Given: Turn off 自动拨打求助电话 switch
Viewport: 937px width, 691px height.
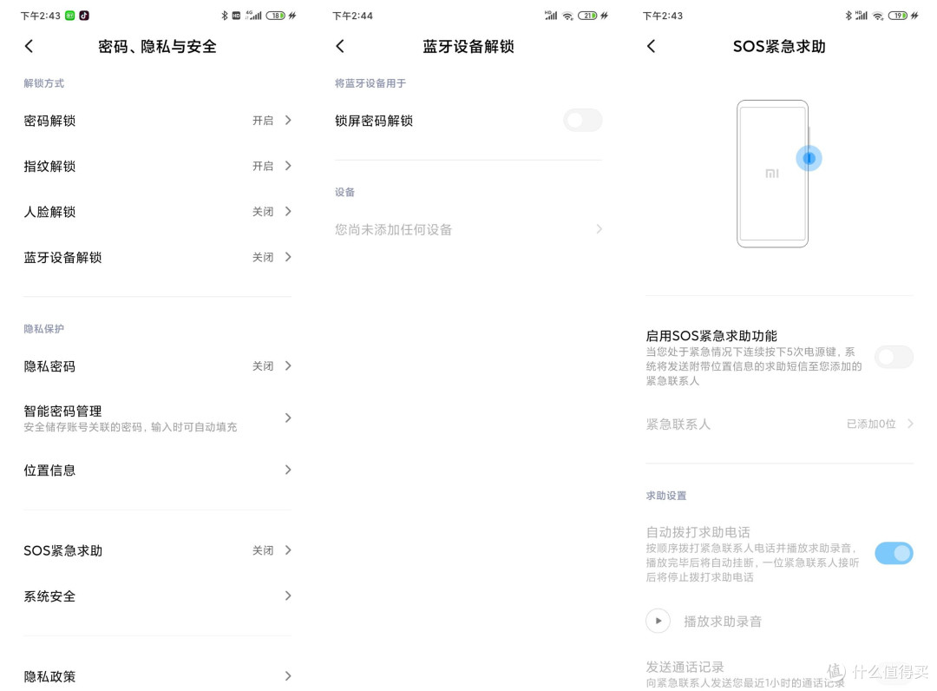Looking at the screenshot, I should click(894, 553).
